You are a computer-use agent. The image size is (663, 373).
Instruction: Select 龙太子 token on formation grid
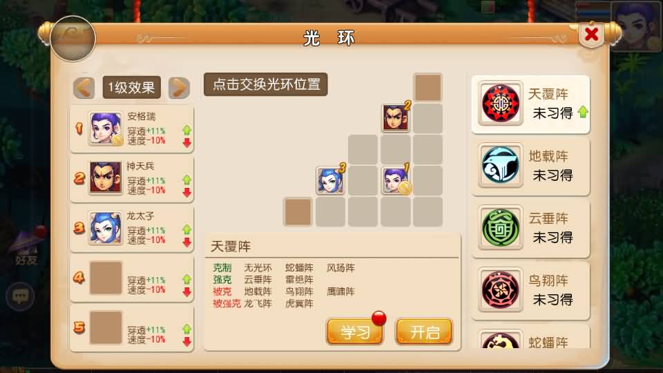pyautogui.click(x=330, y=180)
